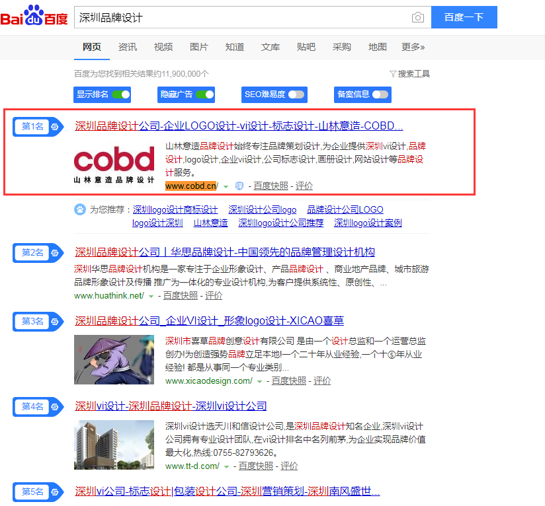545x506 pixels.
Task: Focus the search box containing 深圳品牌设计
Action: (243, 17)
